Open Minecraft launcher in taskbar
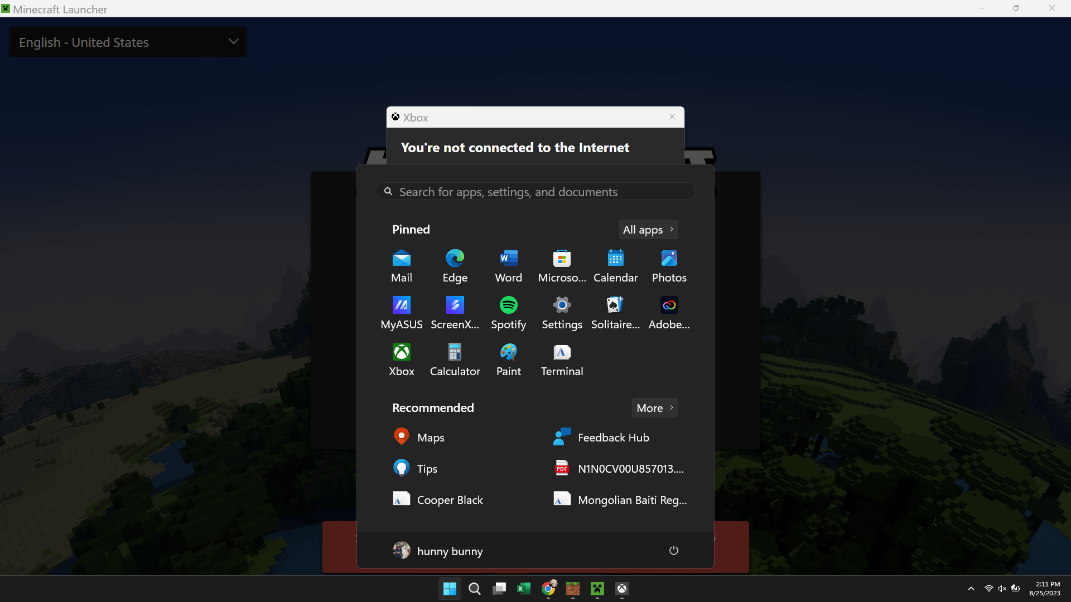 (596, 588)
